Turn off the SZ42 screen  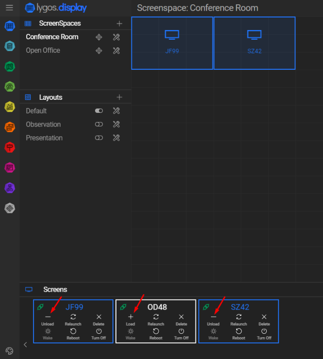coord(264,334)
